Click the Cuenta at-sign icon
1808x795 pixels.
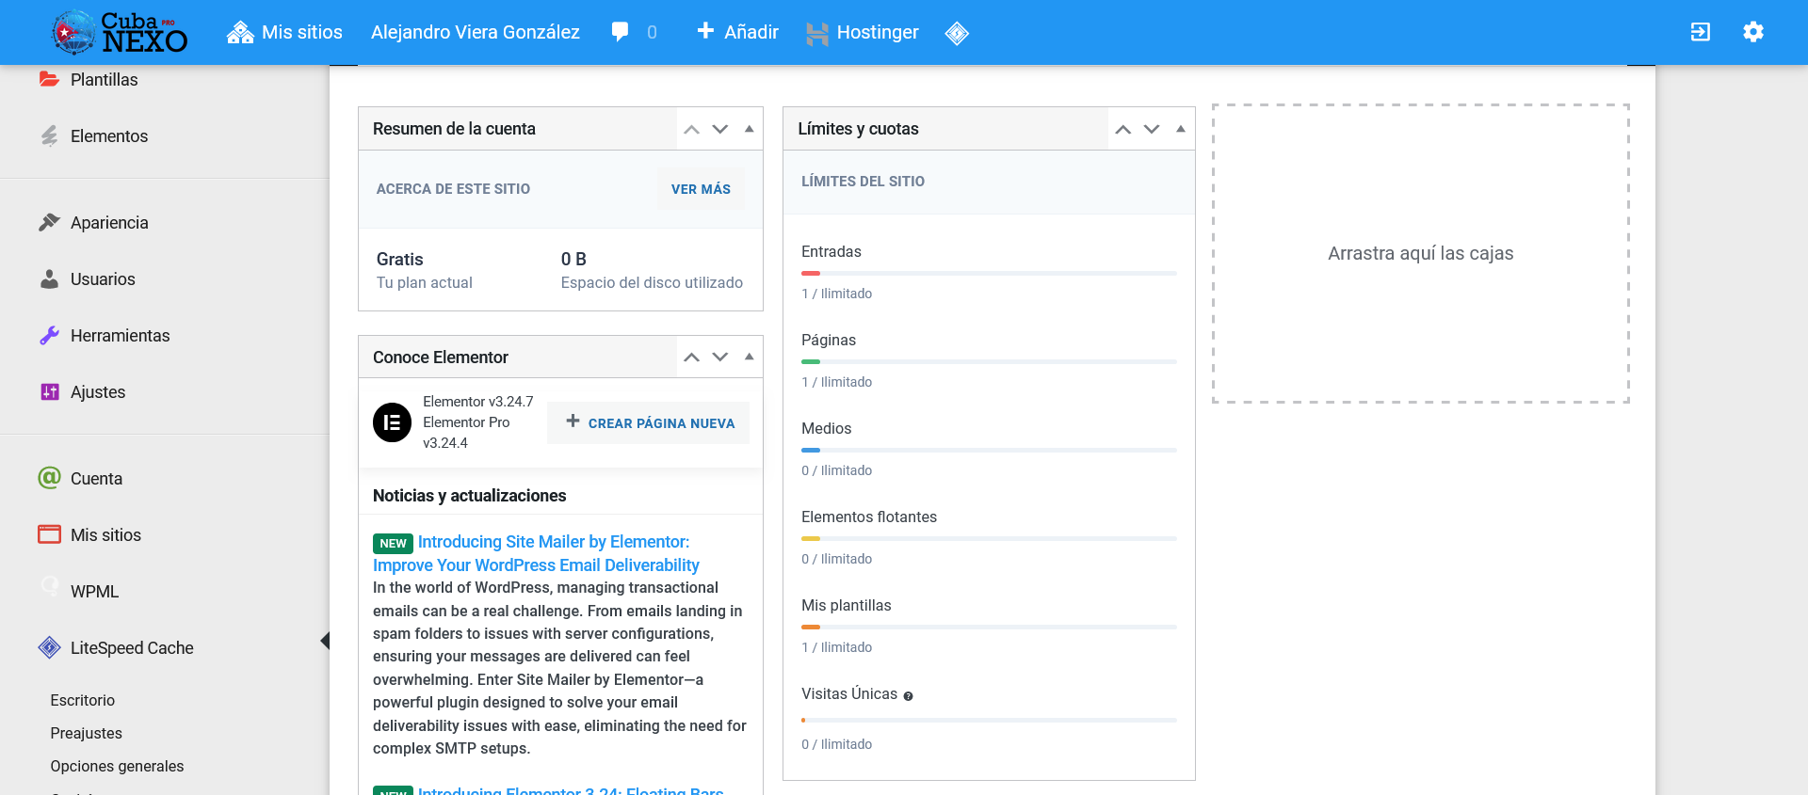pos(49,478)
